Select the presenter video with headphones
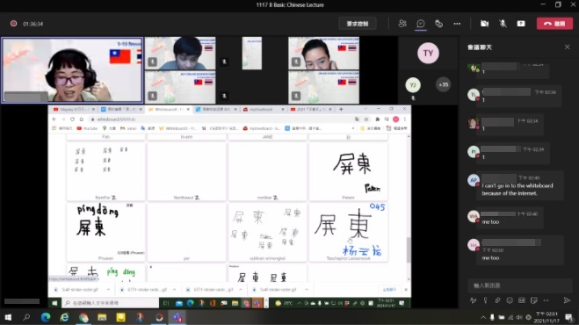579x325 pixels. [72, 69]
